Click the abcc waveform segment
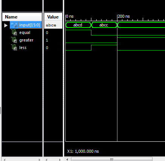Image resolution: width=165 pixels, height=161 pixels. (x=104, y=25)
